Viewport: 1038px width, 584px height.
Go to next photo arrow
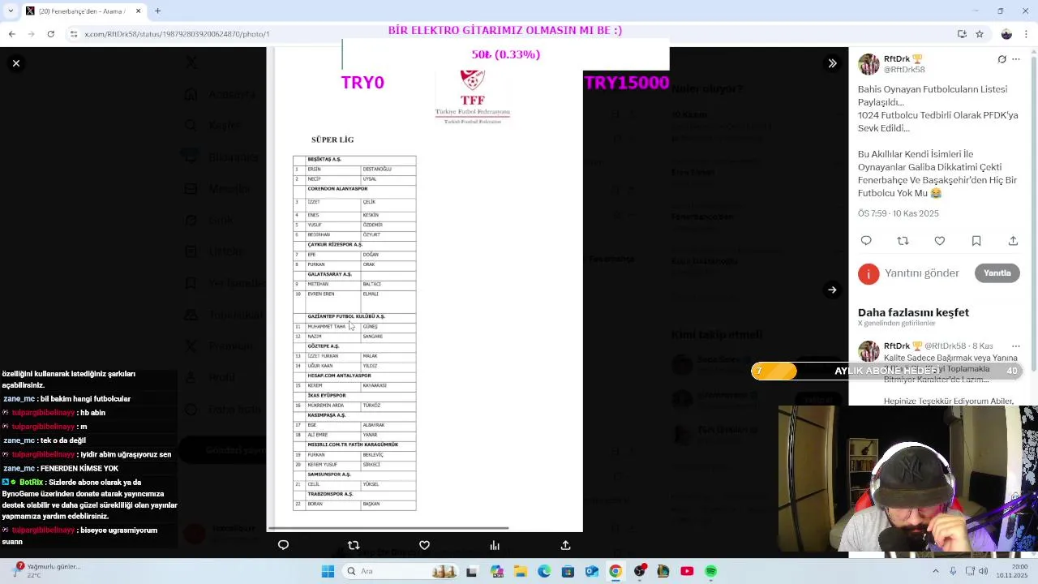(x=832, y=290)
